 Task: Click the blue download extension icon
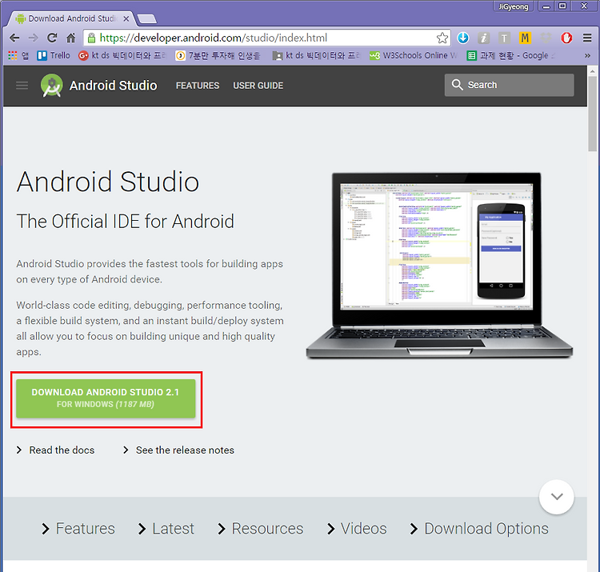click(x=463, y=38)
